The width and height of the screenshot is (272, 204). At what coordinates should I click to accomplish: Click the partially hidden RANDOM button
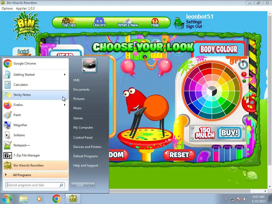[x=119, y=155]
